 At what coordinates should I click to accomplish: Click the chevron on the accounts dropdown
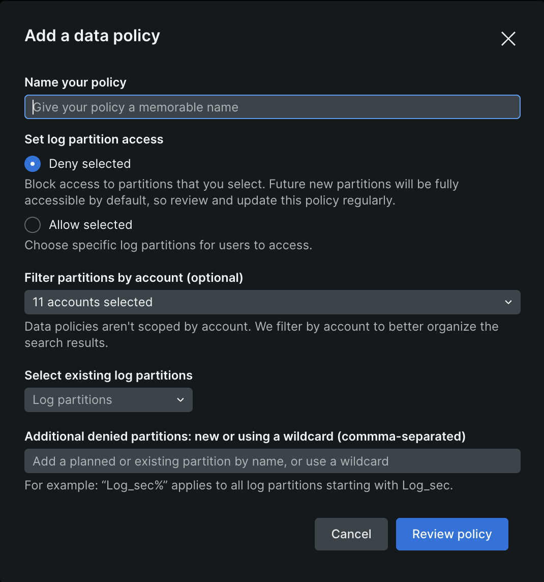click(508, 302)
